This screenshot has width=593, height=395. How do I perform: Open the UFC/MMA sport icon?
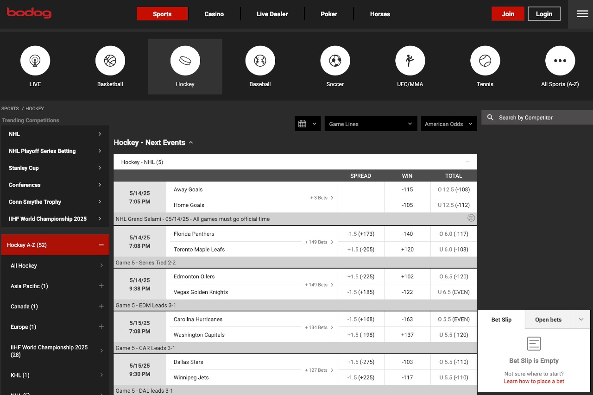(410, 60)
